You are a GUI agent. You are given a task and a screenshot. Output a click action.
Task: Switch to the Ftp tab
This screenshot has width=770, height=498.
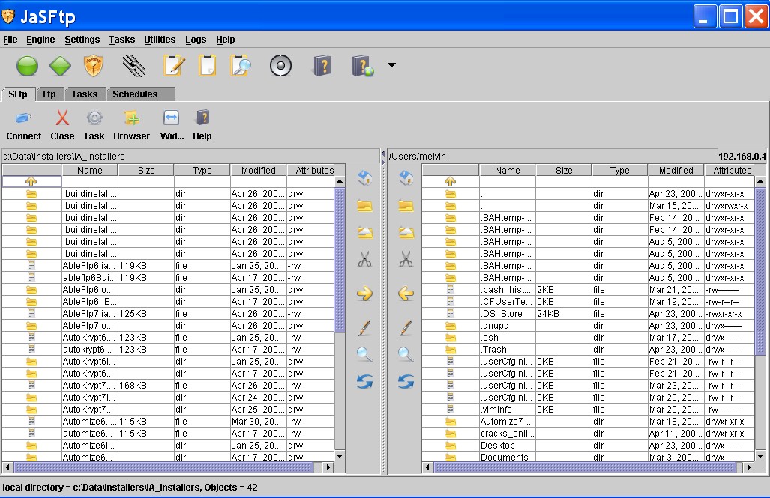coord(49,94)
